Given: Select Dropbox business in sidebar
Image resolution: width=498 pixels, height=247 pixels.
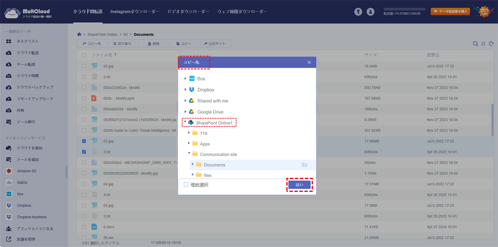Looking at the screenshot, I should [x=32, y=217].
